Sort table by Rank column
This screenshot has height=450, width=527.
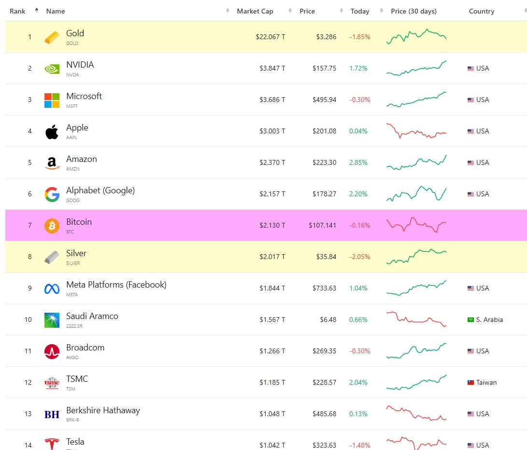pyautogui.click(x=17, y=11)
